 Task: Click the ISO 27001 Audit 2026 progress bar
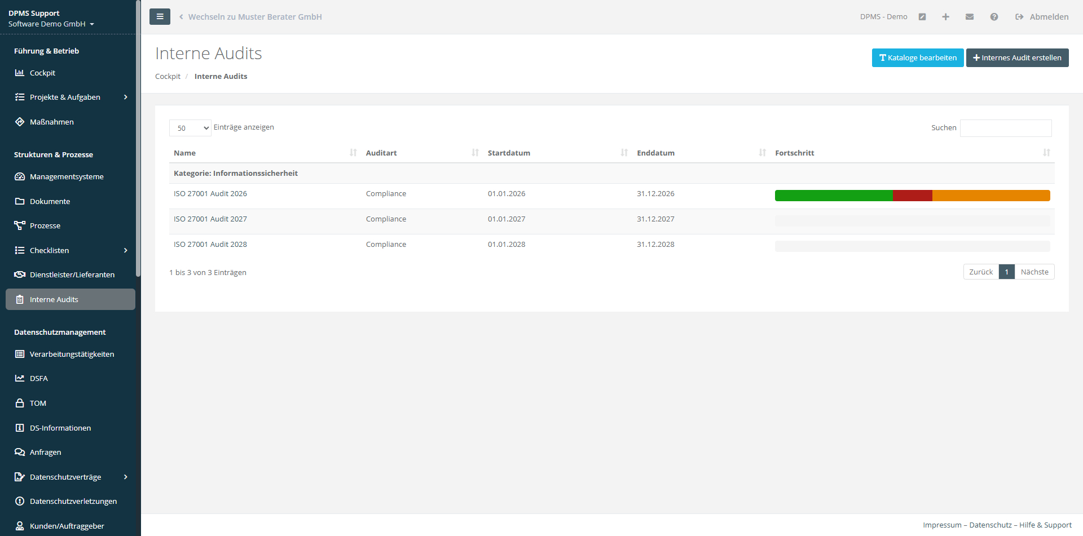point(912,196)
